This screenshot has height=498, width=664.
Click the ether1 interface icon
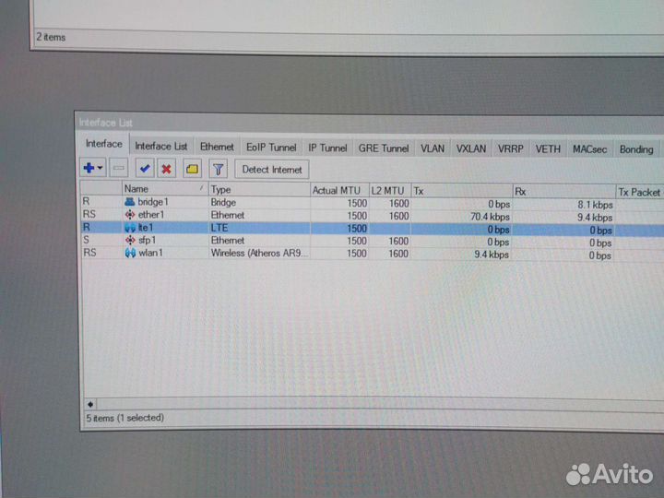tap(130, 215)
